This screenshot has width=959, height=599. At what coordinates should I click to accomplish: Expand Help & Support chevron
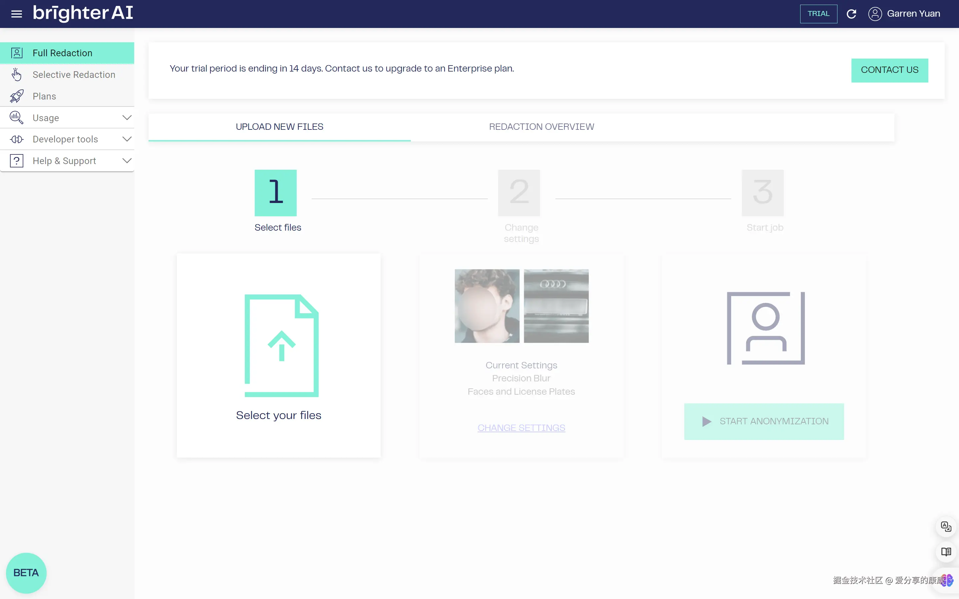pyautogui.click(x=127, y=161)
